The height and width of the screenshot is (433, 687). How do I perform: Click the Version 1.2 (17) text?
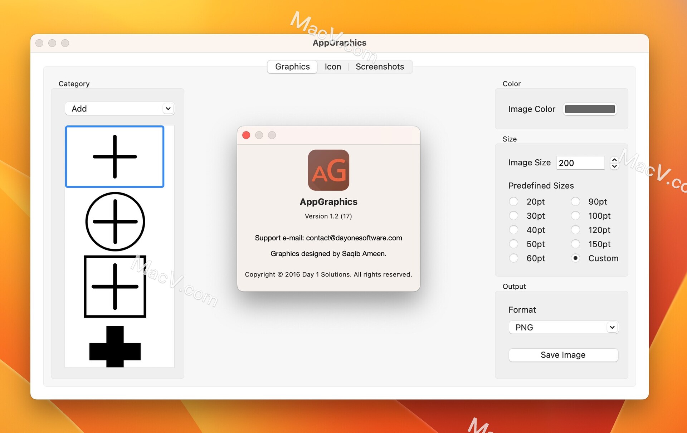pyautogui.click(x=328, y=216)
